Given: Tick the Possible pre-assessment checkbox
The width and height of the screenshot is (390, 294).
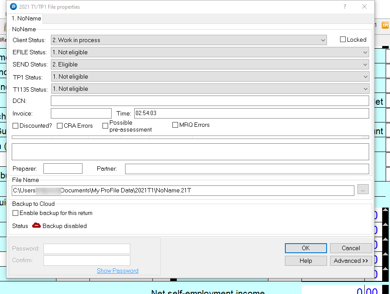Looking at the screenshot, I should pos(105,126).
